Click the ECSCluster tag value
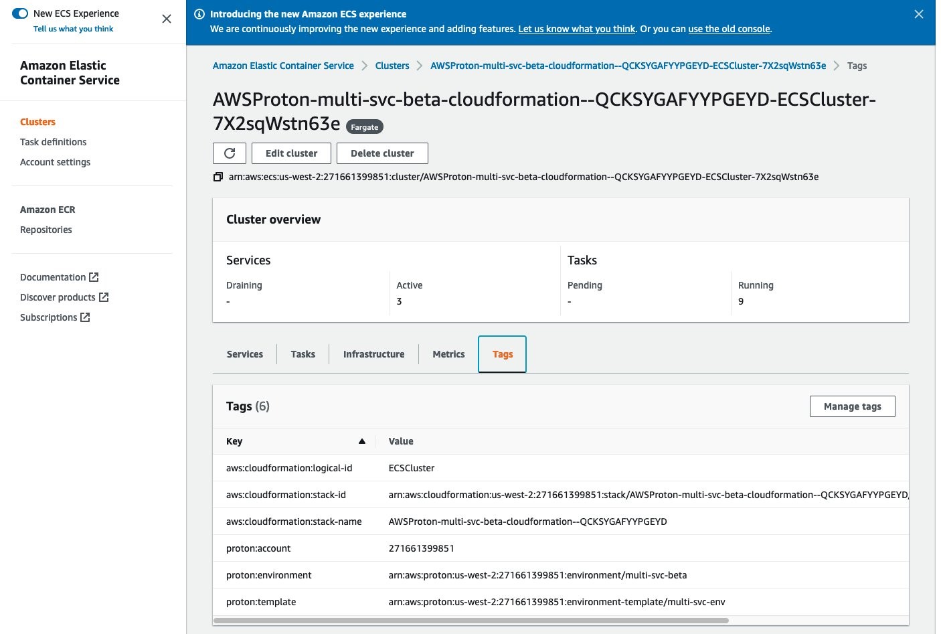The height and width of the screenshot is (634, 941). click(412, 468)
